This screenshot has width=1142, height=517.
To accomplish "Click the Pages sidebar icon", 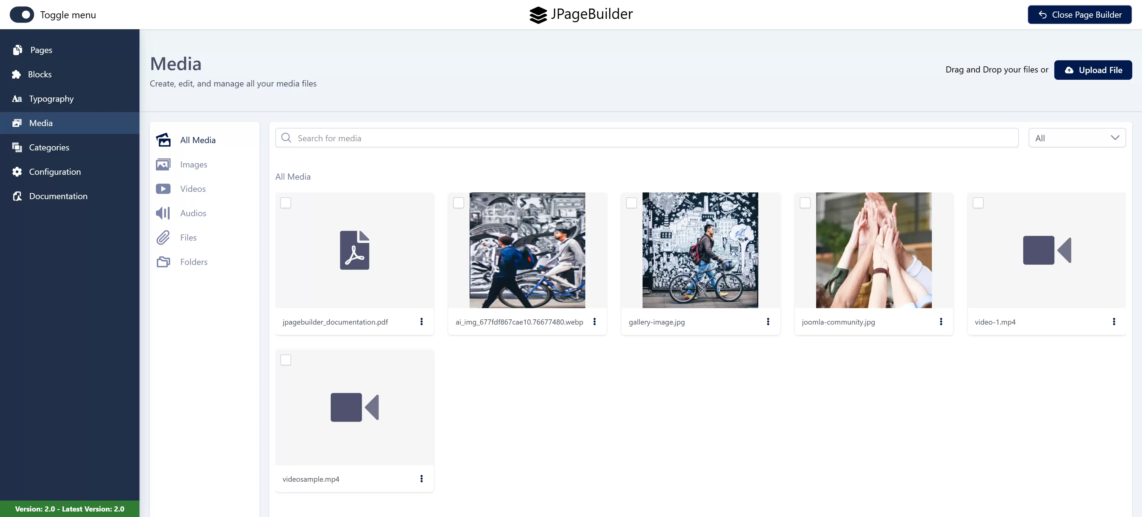I will coord(18,50).
